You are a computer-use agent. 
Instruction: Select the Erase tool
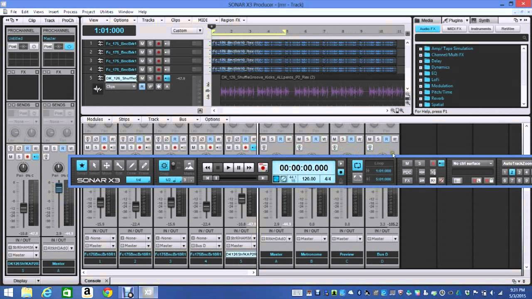[x=144, y=166]
